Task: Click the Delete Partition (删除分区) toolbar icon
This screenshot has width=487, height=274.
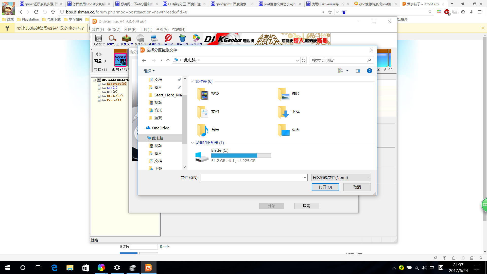Action: tap(182, 40)
